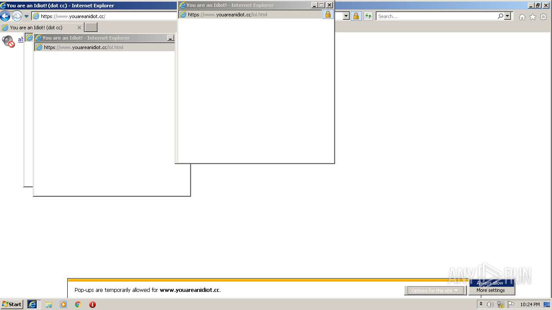The width and height of the screenshot is (552, 310).
Task: Click the security lock icon in main toolbar
Action: 356,16
